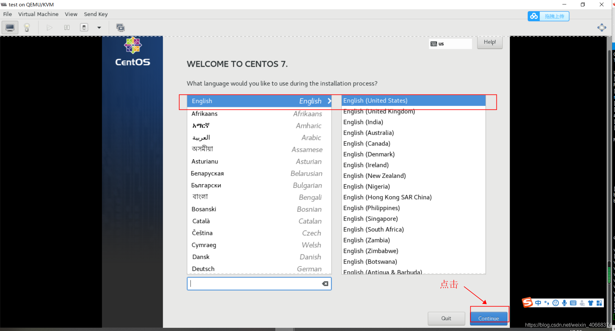Image resolution: width=615 pixels, height=331 pixels.
Task: Choose the English (Botswana) locale
Action: pyautogui.click(x=414, y=262)
